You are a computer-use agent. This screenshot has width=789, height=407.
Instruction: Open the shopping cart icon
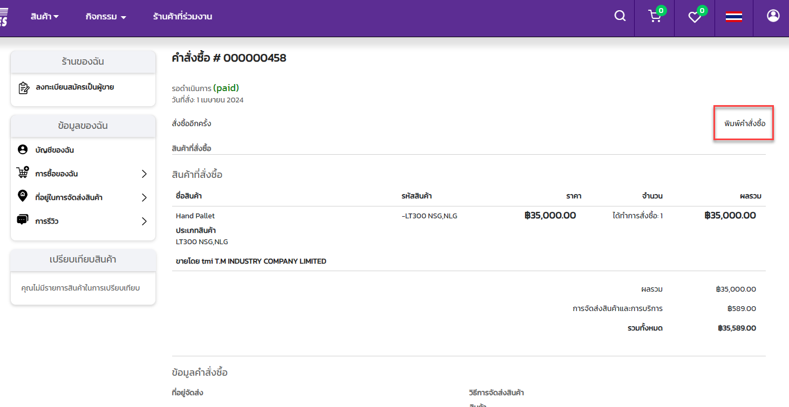tap(655, 17)
